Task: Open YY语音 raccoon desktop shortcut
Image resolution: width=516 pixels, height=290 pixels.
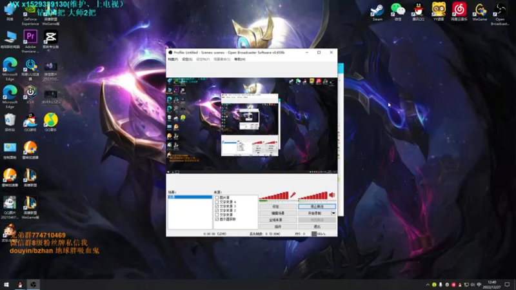Action: coord(439,12)
